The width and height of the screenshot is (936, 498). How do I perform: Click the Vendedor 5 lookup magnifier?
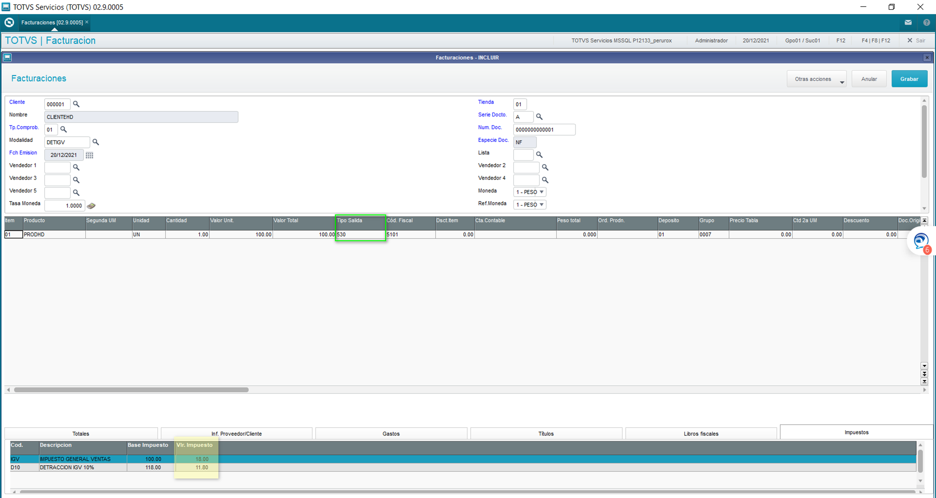(76, 192)
